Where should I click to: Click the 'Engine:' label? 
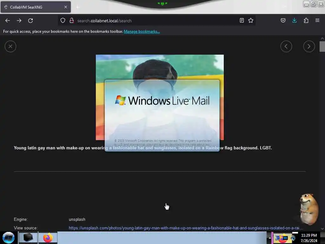21,219
